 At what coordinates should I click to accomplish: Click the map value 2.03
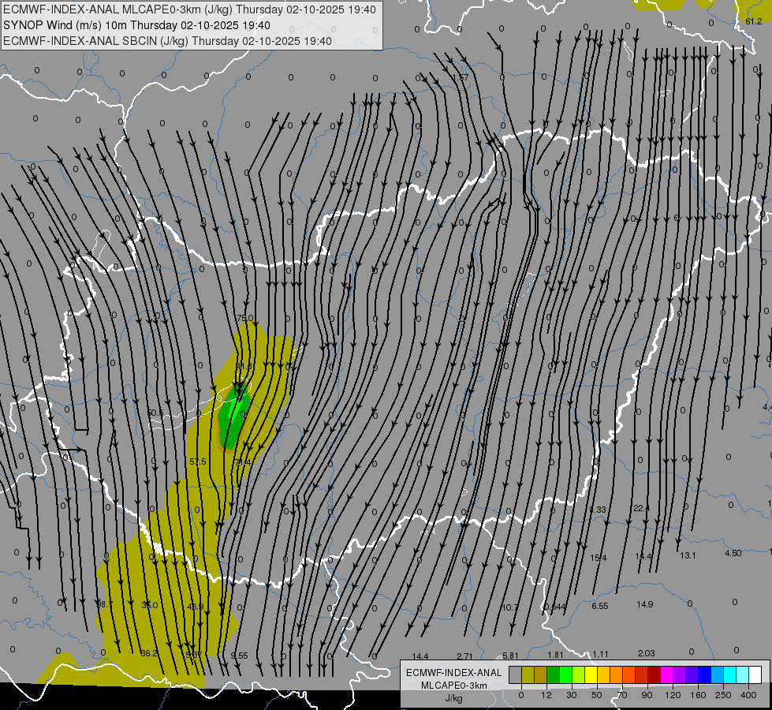[x=647, y=653]
